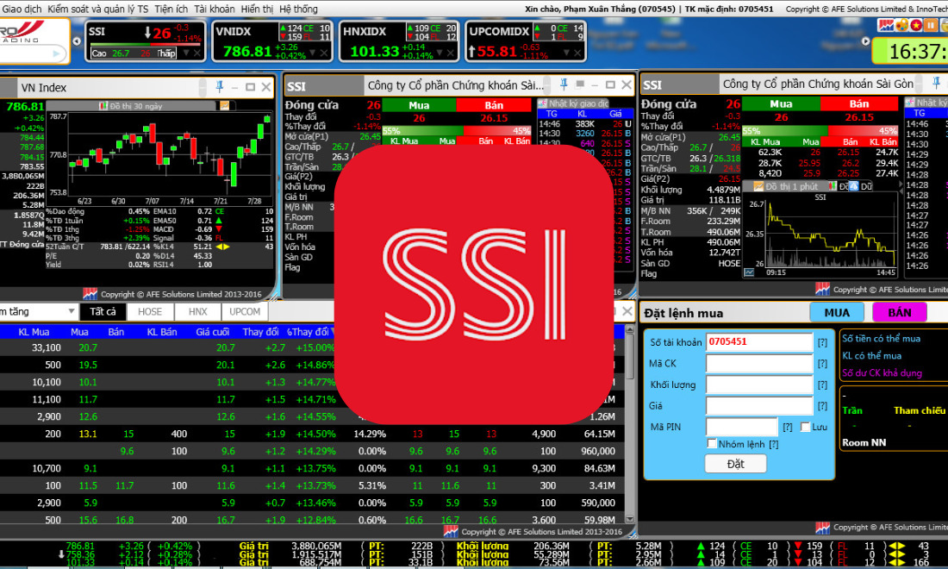The height and width of the screenshot is (569, 948).
Task: Click the chart logo toolbar icon top right
Action: click(886, 25)
